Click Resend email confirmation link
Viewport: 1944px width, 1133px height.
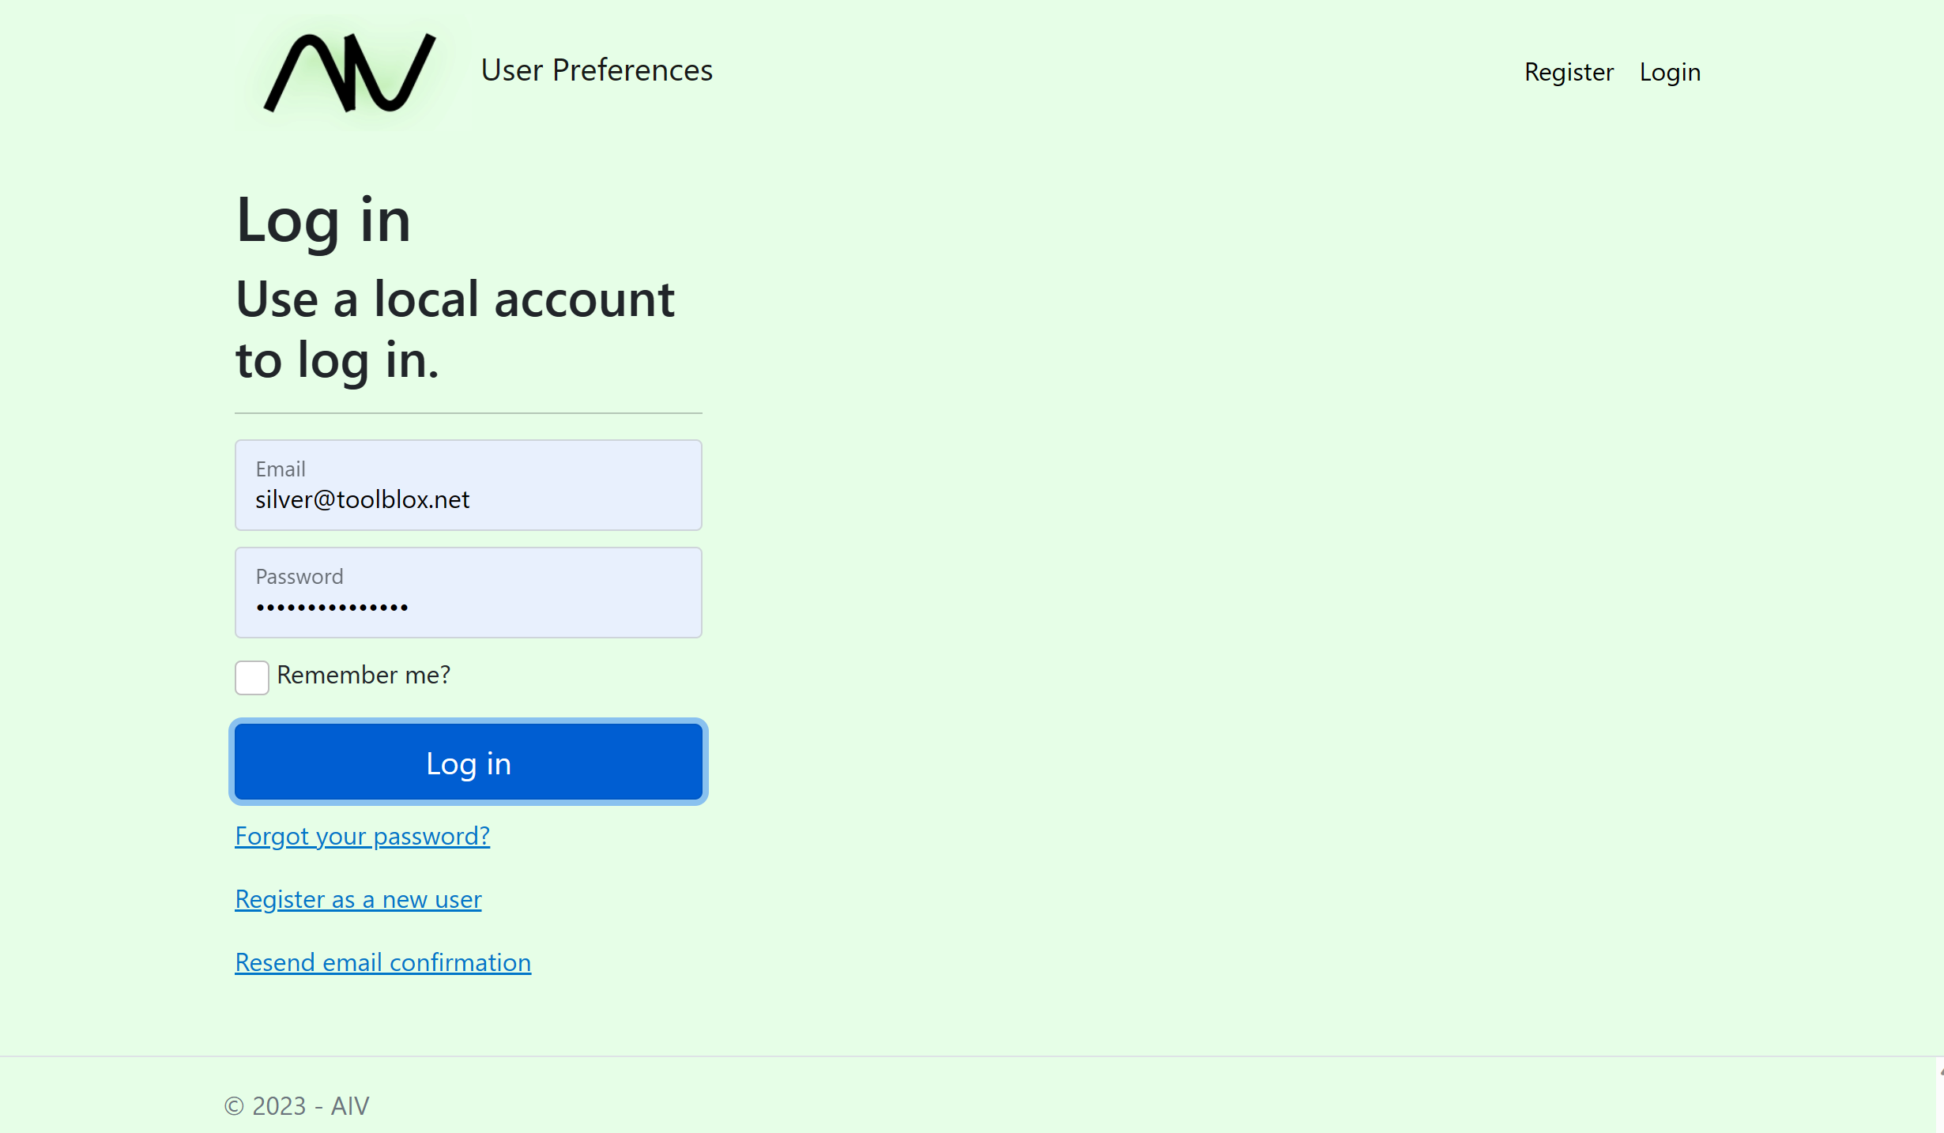[382, 962]
